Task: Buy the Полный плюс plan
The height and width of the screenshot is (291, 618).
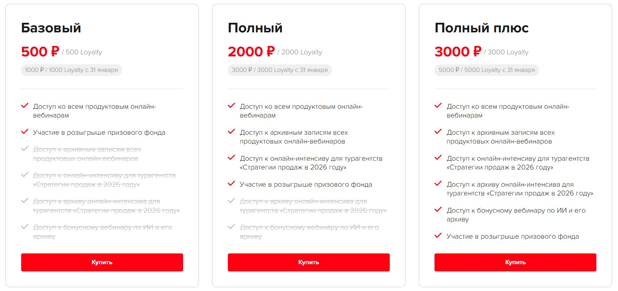Action: pos(515,262)
